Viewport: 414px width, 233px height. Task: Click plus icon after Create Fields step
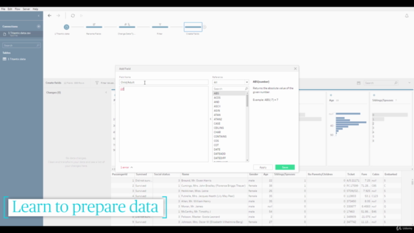[x=204, y=27]
